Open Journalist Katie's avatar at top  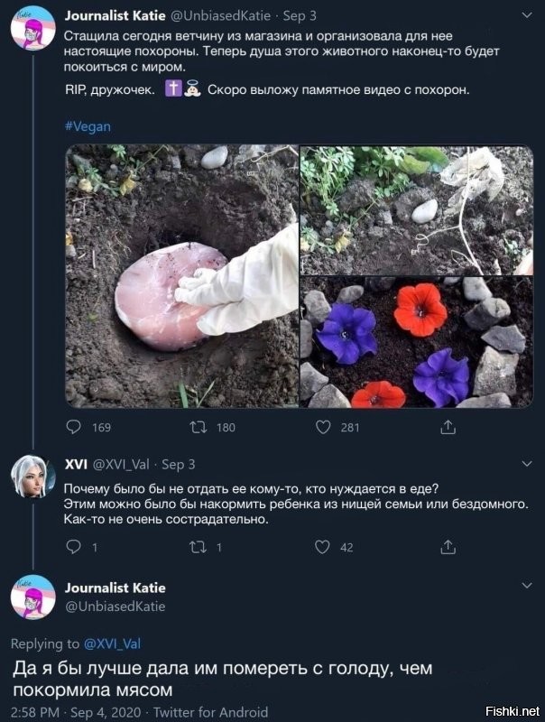(x=33, y=28)
